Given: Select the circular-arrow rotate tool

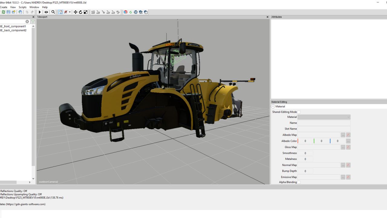Looking at the screenshot, I should [x=81, y=12].
